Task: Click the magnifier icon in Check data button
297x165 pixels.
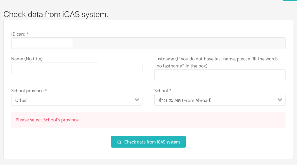Action: 119,142
